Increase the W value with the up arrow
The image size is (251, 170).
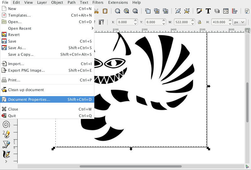point(193,20)
